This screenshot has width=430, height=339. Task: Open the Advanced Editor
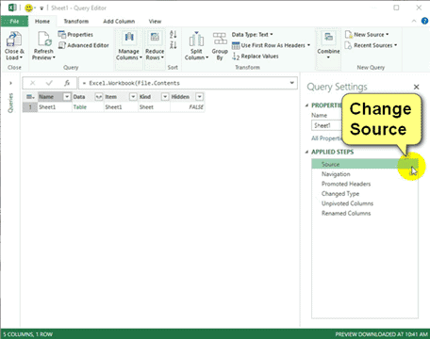click(x=84, y=45)
